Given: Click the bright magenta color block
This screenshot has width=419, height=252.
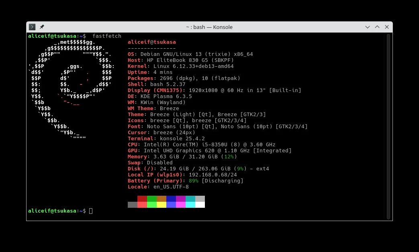Looking at the screenshot, I should [181, 205].
